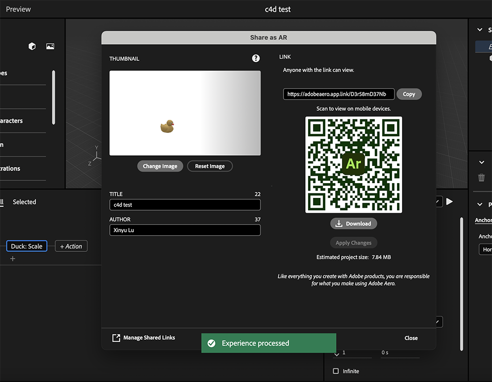Click the help icon beside the THUMBNAIL label
This screenshot has height=382, width=492.
pos(255,58)
